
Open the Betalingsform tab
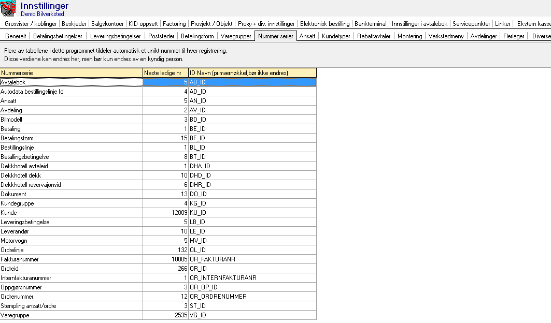197,36
